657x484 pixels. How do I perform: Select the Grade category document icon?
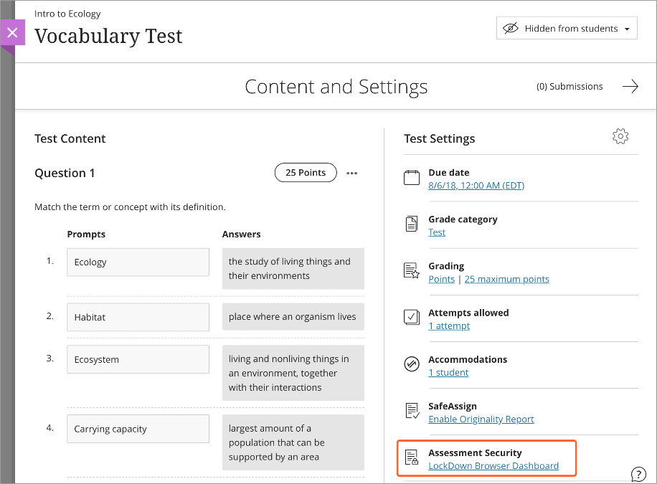click(x=412, y=224)
